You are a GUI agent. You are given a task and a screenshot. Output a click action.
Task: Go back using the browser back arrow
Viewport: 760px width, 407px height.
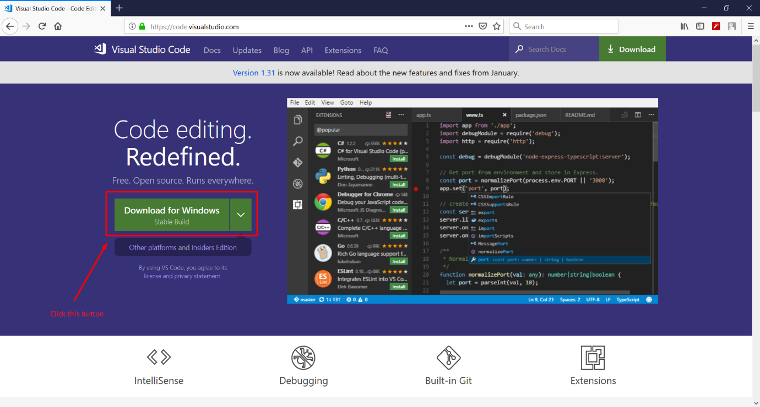click(x=10, y=26)
